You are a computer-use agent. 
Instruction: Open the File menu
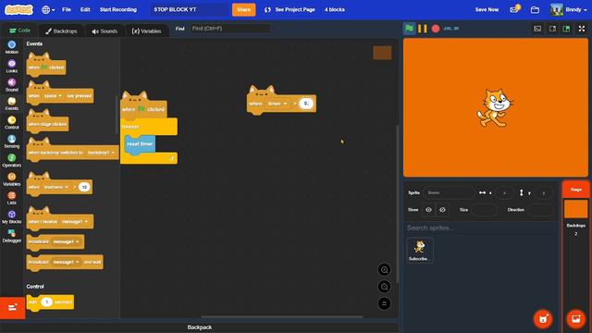(x=67, y=9)
